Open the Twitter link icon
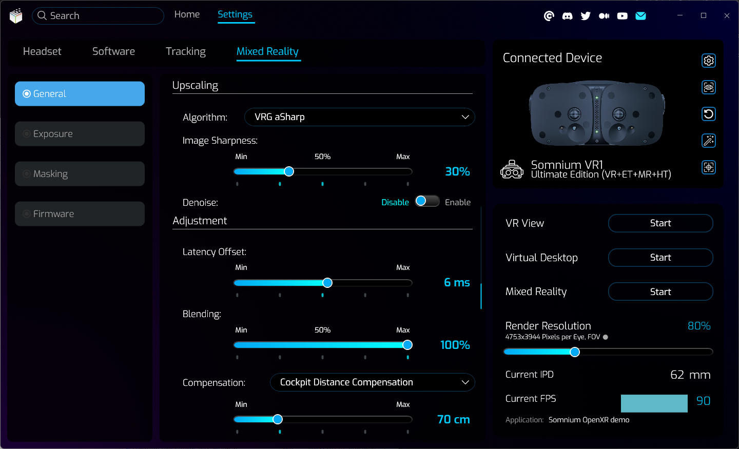The height and width of the screenshot is (449, 739). [x=586, y=16]
